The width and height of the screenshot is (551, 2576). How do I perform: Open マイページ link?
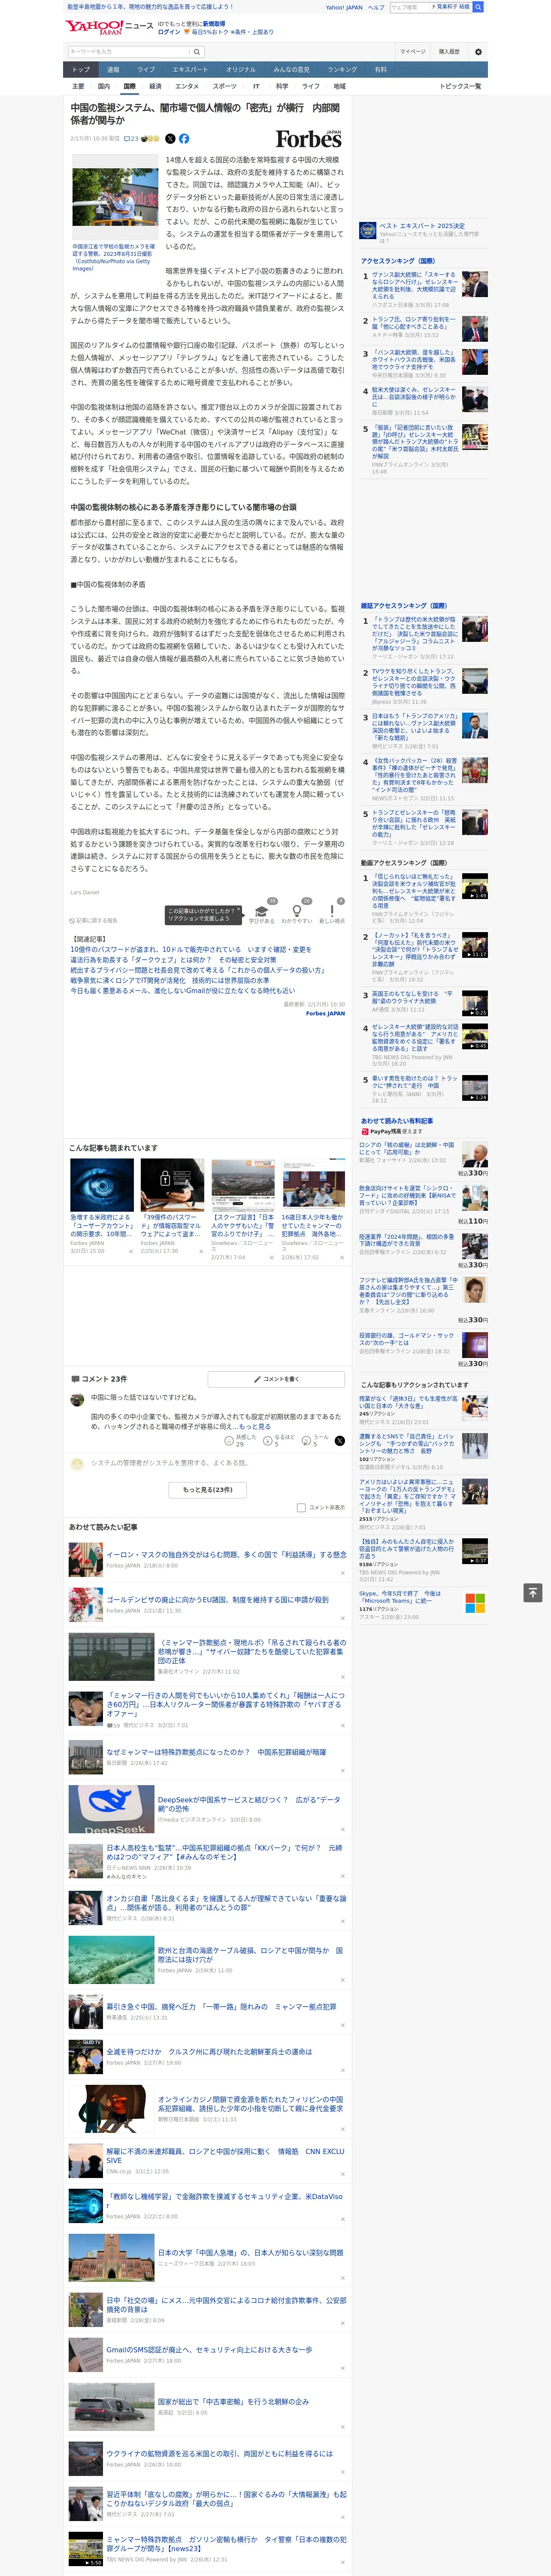[x=413, y=51]
